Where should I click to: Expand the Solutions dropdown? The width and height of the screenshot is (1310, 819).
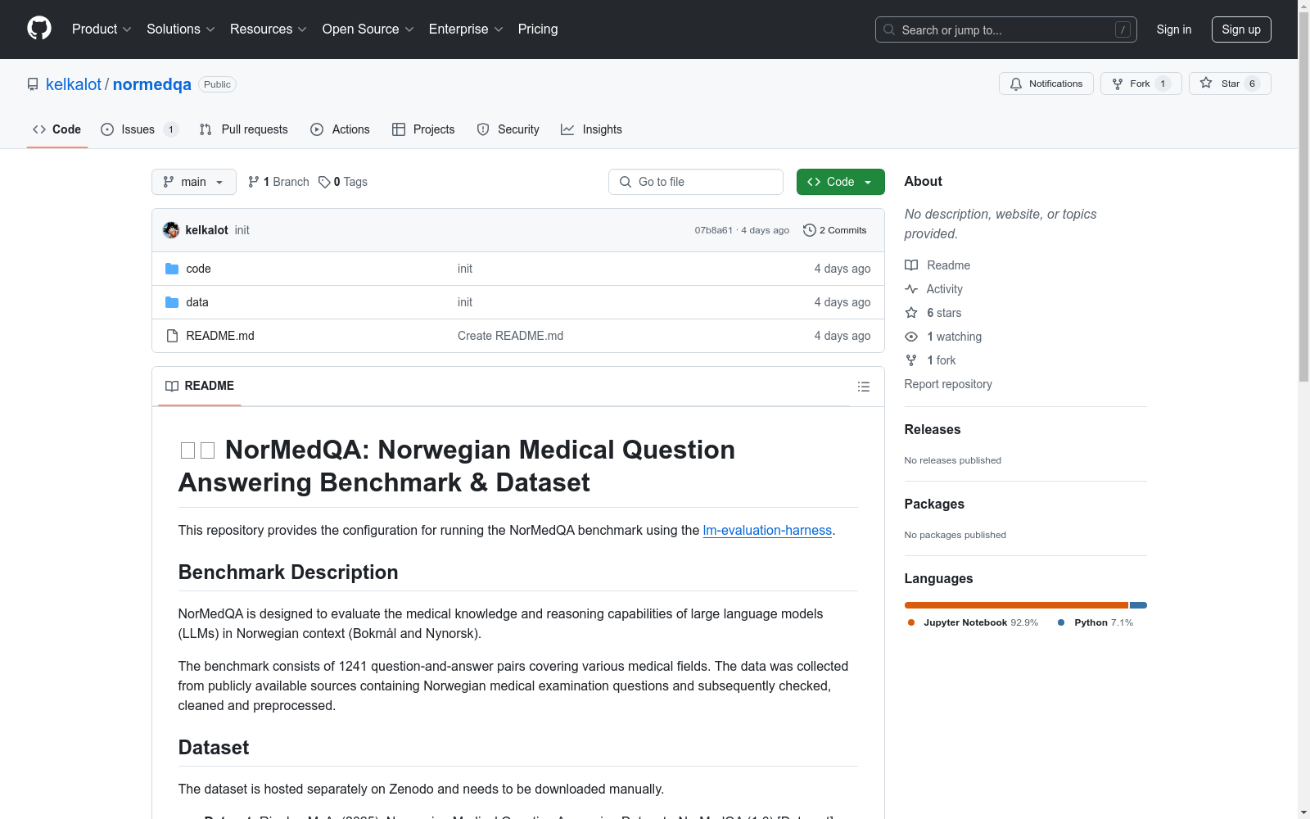tap(181, 29)
